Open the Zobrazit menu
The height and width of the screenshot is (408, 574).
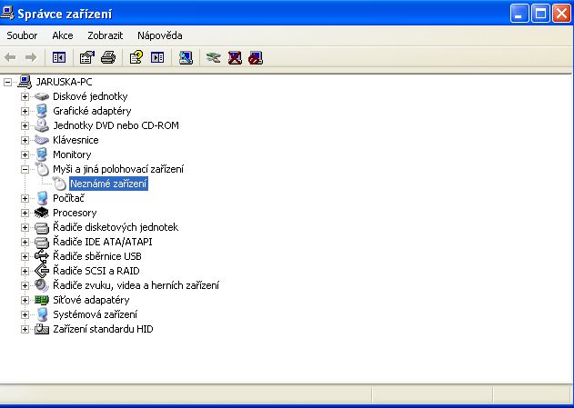pyautogui.click(x=105, y=35)
